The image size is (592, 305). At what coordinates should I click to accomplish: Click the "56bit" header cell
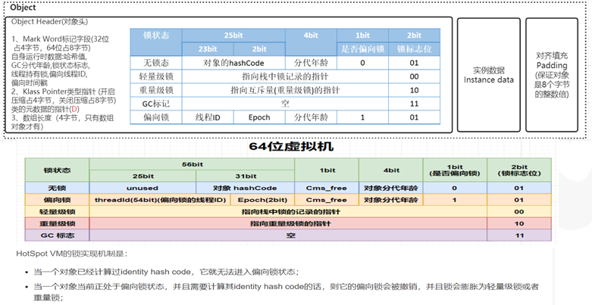tap(192, 164)
